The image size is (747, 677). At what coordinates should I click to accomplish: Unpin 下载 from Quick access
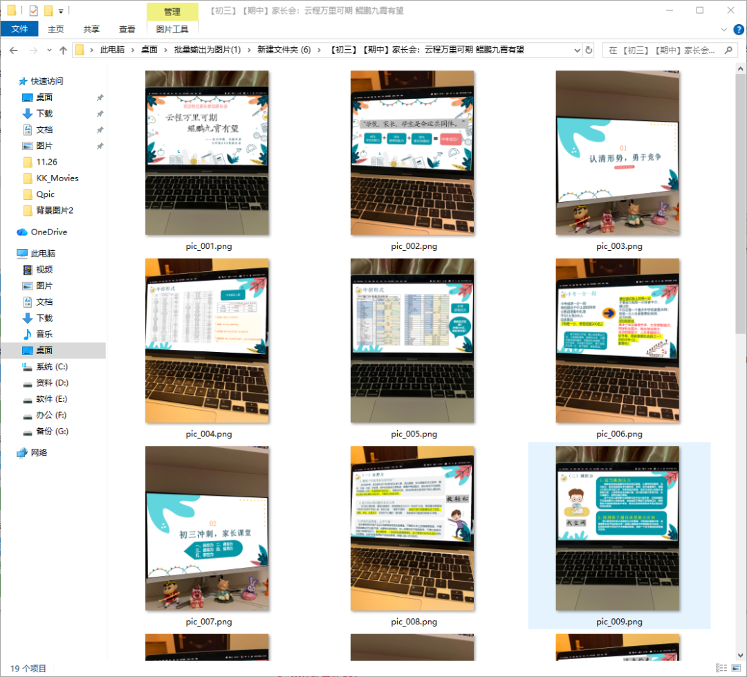[100, 113]
